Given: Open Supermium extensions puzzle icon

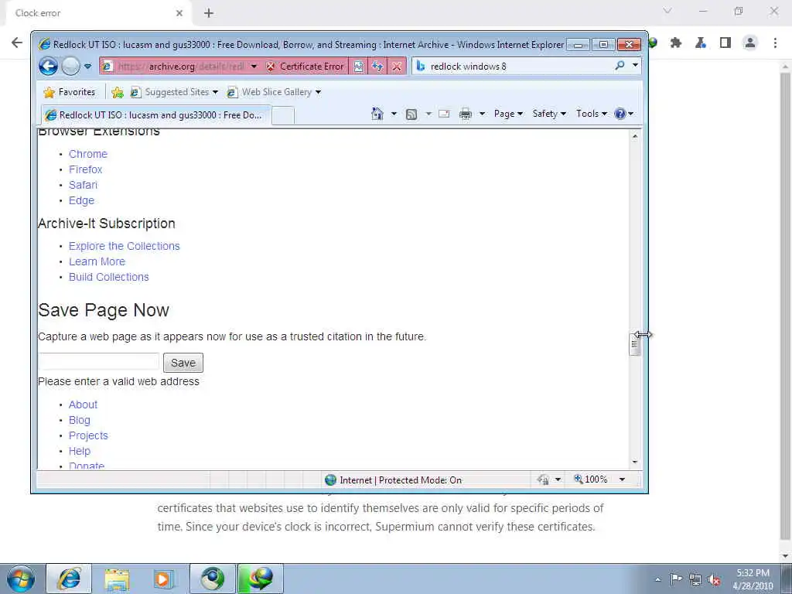Looking at the screenshot, I should pos(676,43).
